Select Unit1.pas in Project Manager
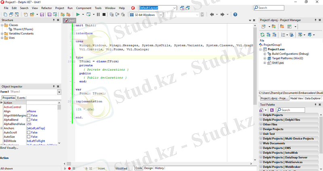Viewport: 323px width, 171px height. click(x=278, y=63)
